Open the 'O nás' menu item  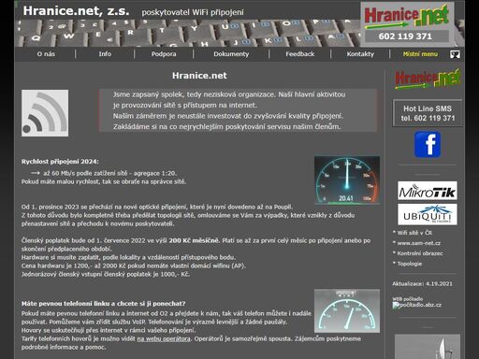(x=46, y=54)
